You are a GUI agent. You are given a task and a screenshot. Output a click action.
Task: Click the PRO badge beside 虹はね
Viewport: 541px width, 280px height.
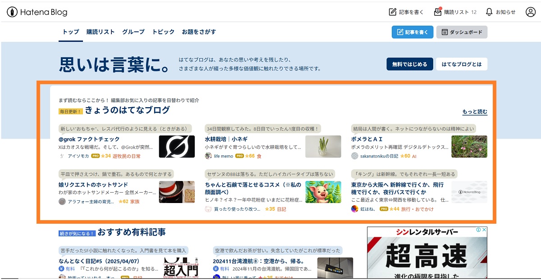[x=384, y=209]
